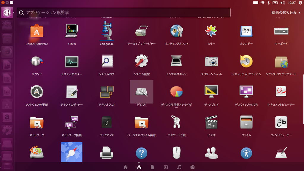Open パーソナルファイル共有 settings
Viewport: 304px width, 171px height.
pos(141,123)
